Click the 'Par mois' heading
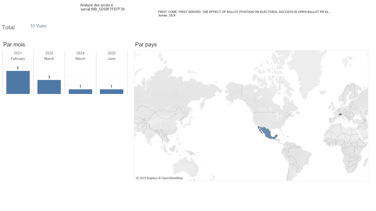Screen dimensions: 376x211 (14, 45)
